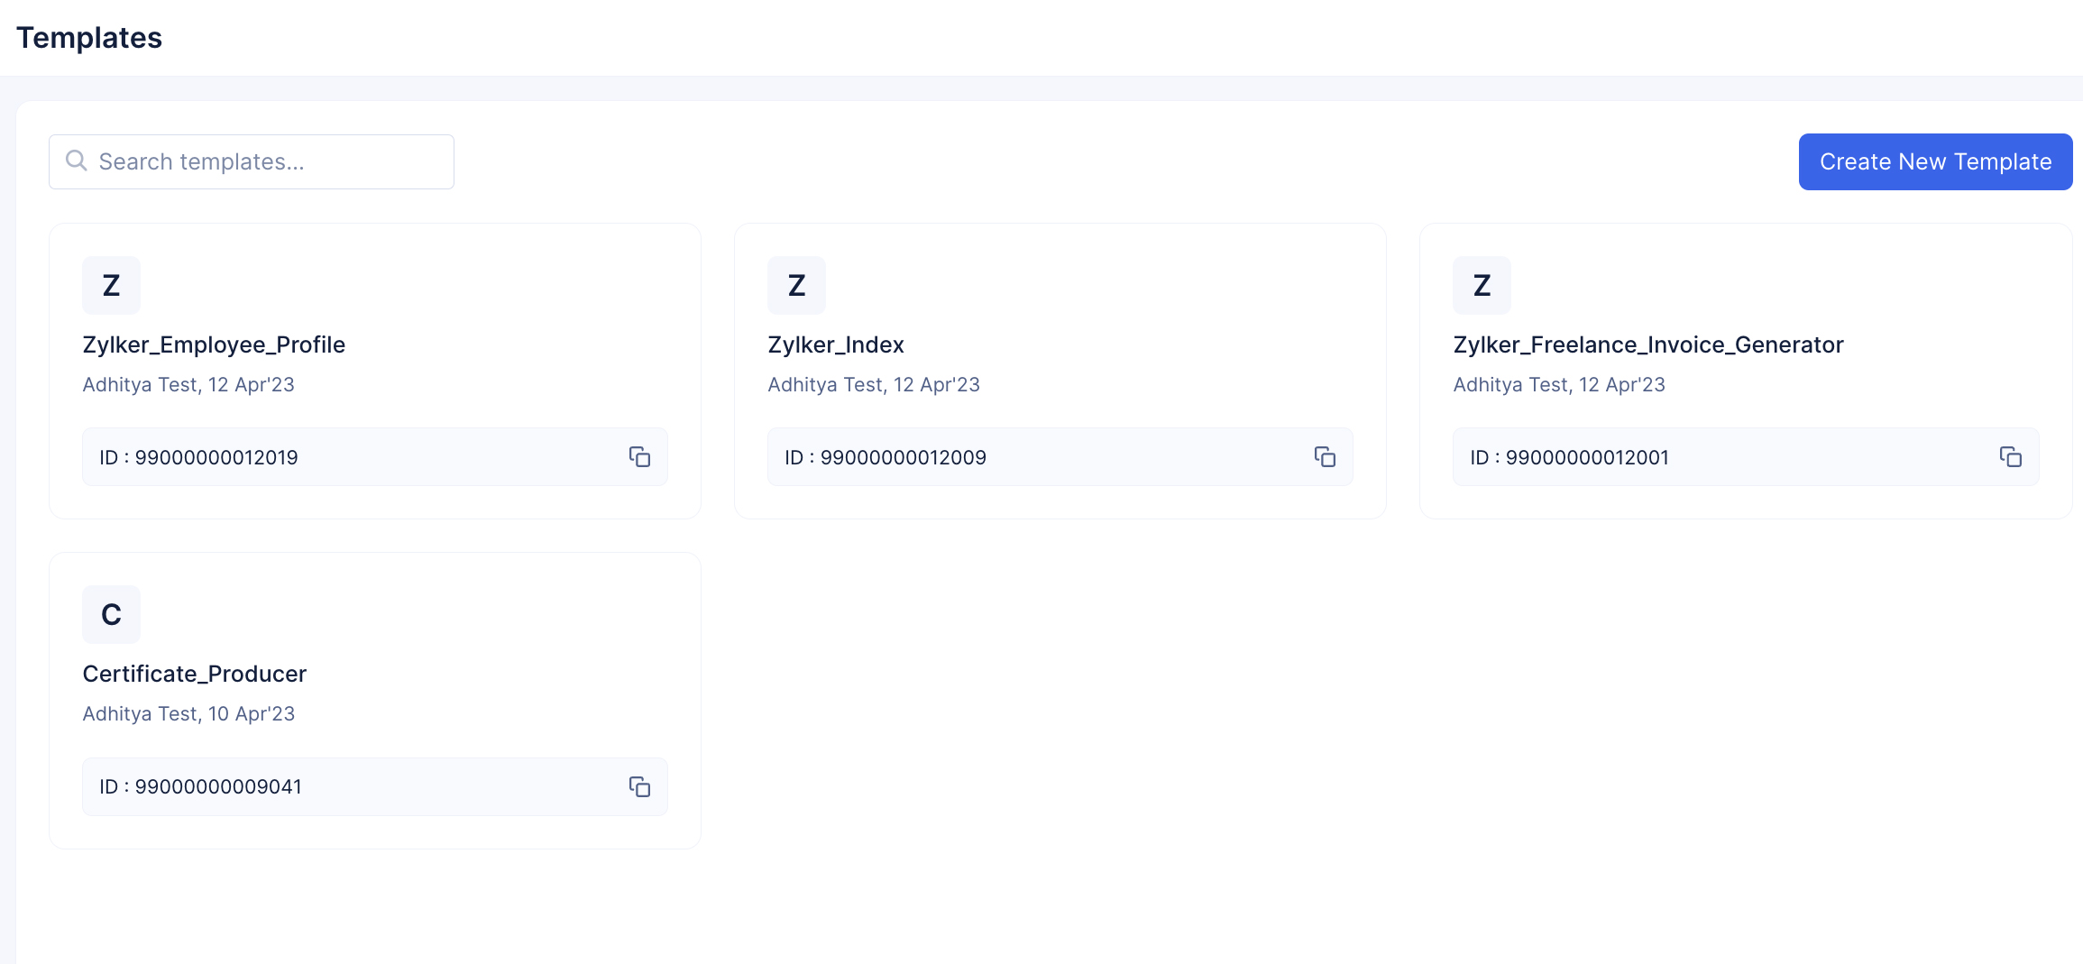The width and height of the screenshot is (2083, 964).
Task: Select the ID text 99000000009041
Action: point(217,787)
